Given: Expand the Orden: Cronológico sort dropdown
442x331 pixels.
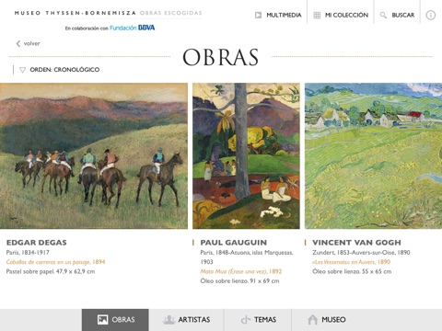Looking at the screenshot, I should click(61, 70).
